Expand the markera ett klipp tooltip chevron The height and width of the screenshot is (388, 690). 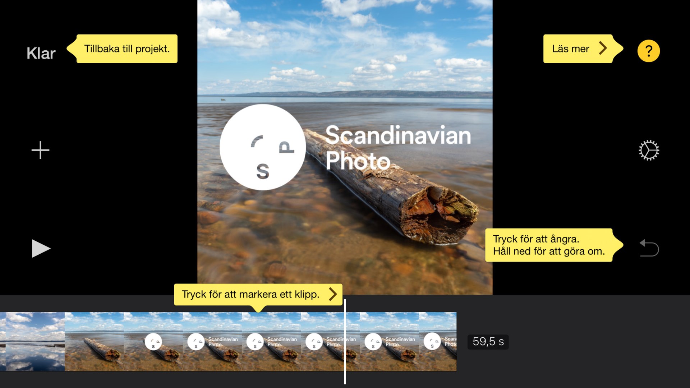(333, 294)
